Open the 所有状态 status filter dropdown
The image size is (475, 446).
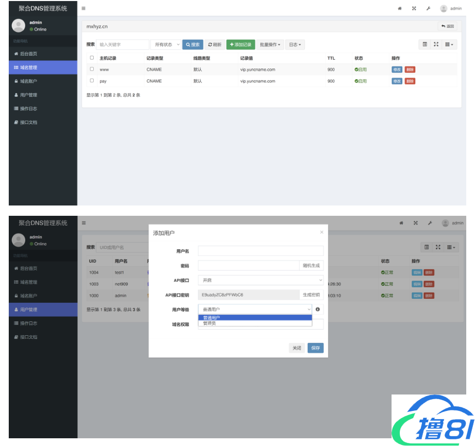point(166,45)
